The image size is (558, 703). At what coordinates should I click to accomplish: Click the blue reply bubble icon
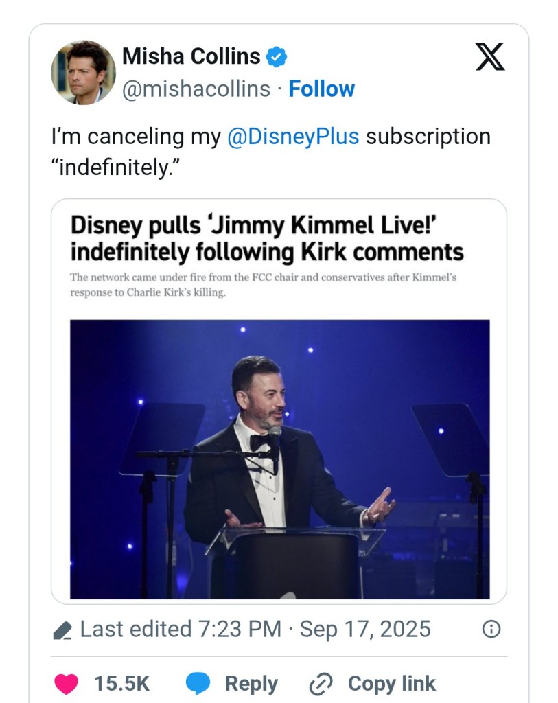198,683
